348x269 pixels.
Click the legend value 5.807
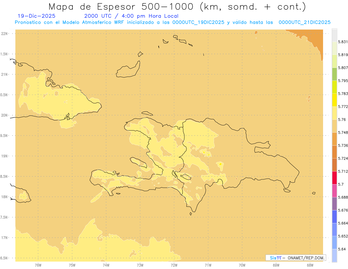(x=343, y=68)
